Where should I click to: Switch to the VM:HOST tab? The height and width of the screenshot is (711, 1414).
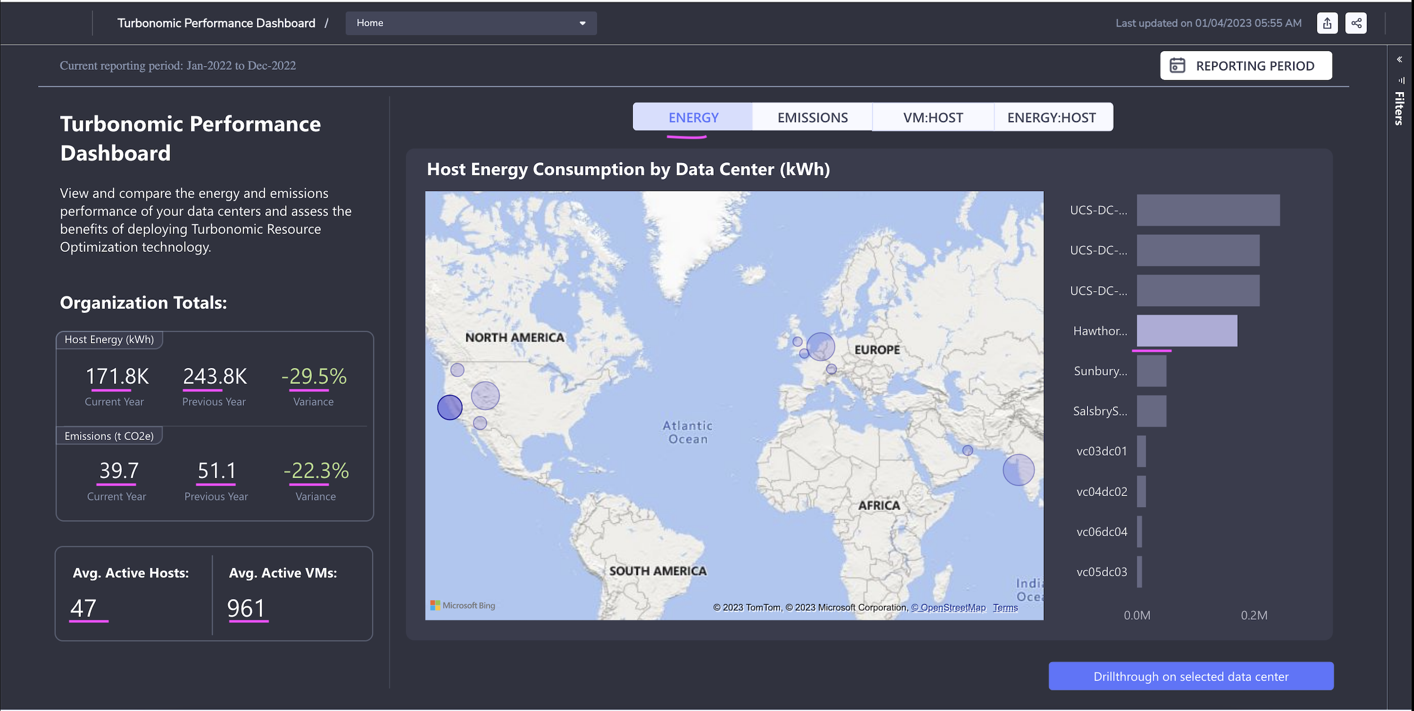click(933, 118)
